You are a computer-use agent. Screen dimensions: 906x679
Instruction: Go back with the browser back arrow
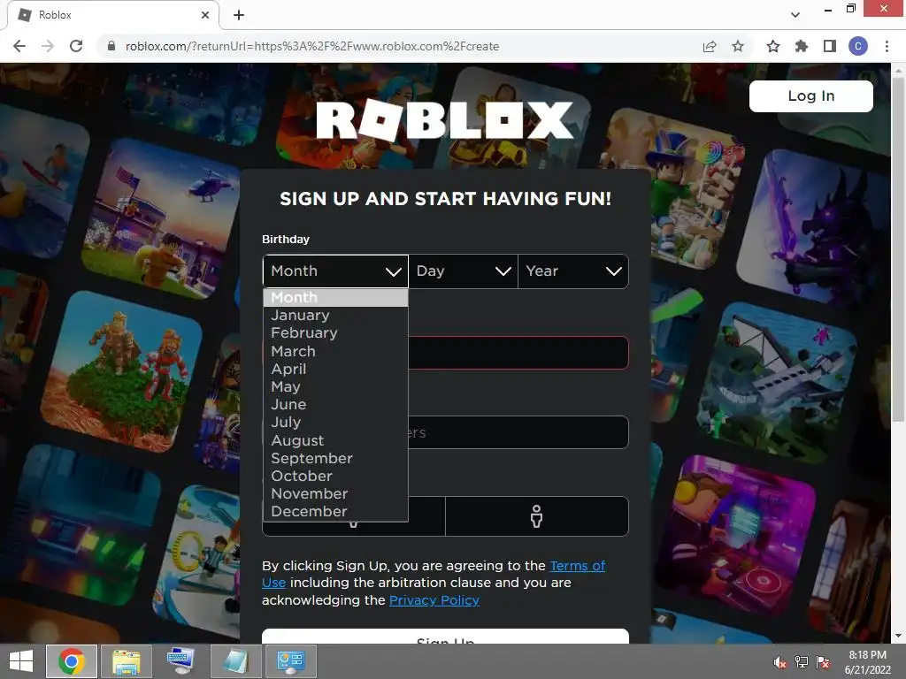pyautogui.click(x=19, y=46)
